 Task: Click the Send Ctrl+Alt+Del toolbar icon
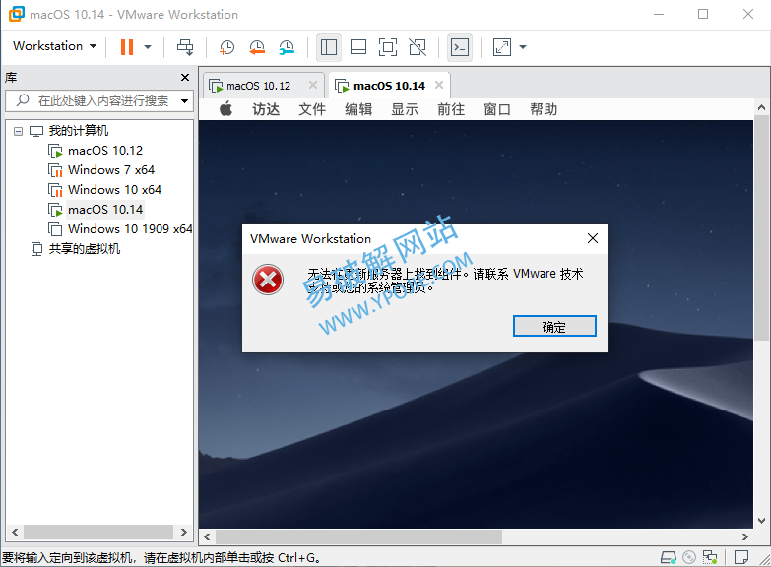click(185, 47)
